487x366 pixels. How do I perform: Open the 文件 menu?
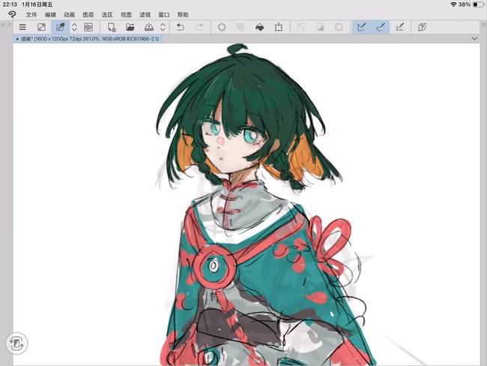(31, 14)
